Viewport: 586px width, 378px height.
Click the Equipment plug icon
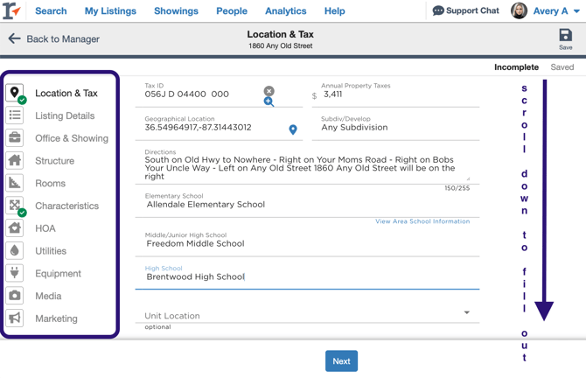(15, 273)
